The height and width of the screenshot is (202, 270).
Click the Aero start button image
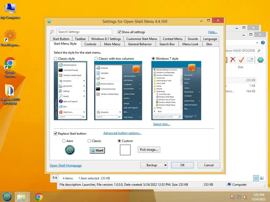click(x=70, y=150)
